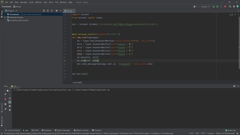
Task: Open Run panel wrench settings icon
Action: pyautogui.click(x=5, y=94)
